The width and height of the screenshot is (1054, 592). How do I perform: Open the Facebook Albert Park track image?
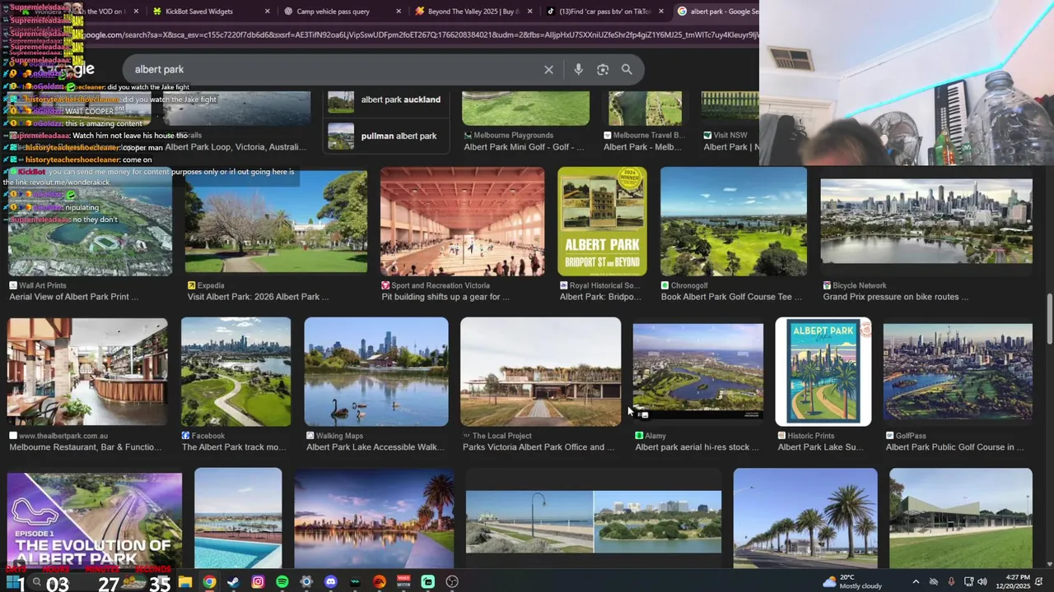[236, 372]
